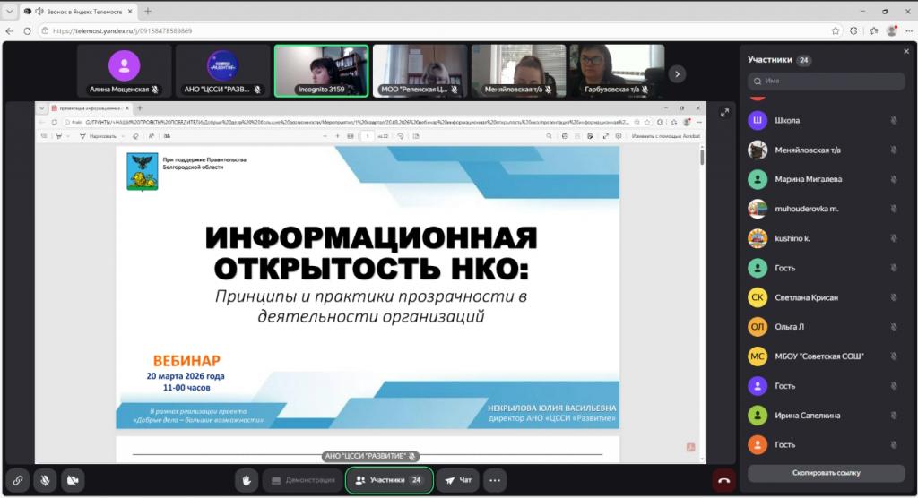
Task: Select the Звонок в Яндекс Телемосте tab
Action: [78, 11]
